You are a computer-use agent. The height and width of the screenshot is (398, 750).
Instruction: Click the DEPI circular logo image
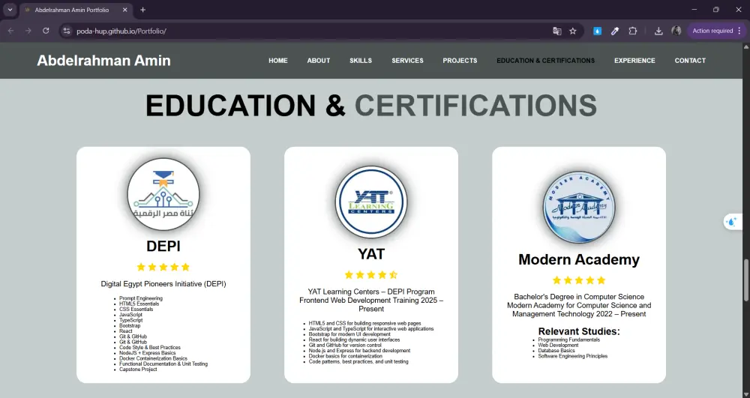pos(163,194)
